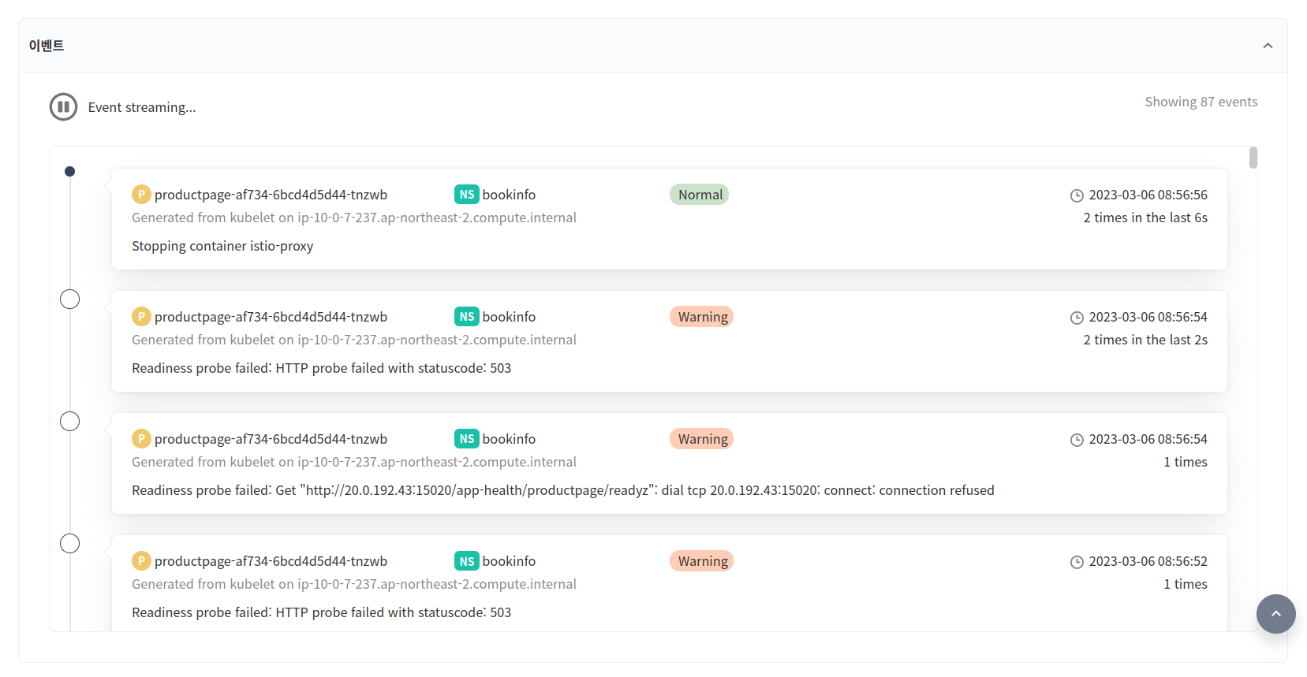Click the pod icon in the connection refused event

[141, 438]
